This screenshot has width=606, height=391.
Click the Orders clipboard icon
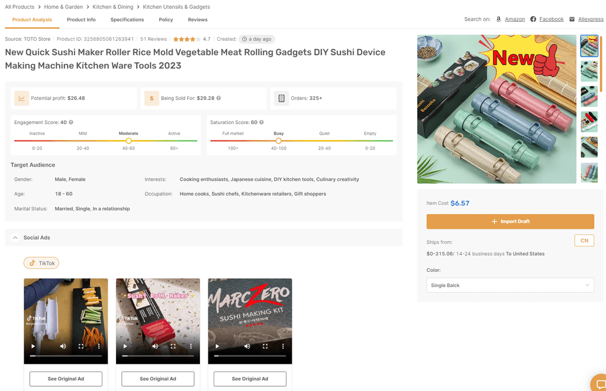pyautogui.click(x=281, y=98)
